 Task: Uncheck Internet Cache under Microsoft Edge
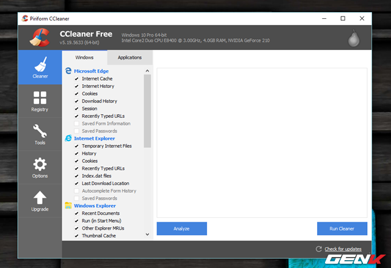(x=76, y=79)
